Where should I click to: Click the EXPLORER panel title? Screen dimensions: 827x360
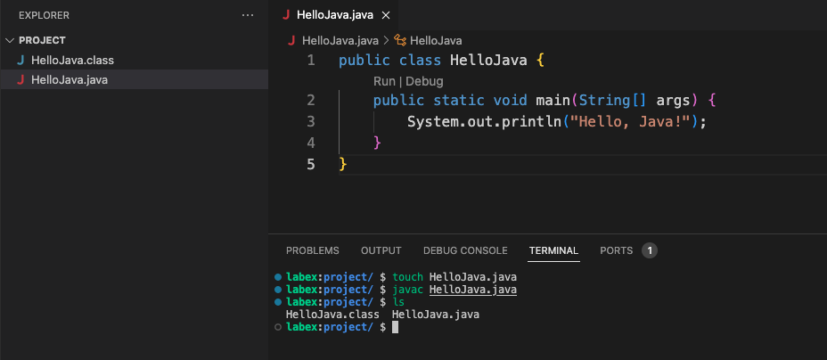[44, 15]
